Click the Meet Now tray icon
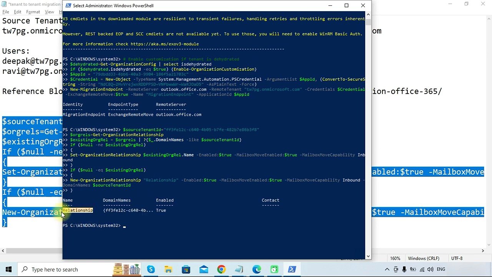The width and height of the screenshot is (492, 277). click(396, 269)
